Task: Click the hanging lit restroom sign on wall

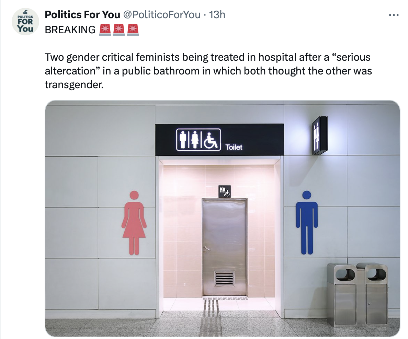Action: pyautogui.click(x=319, y=135)
